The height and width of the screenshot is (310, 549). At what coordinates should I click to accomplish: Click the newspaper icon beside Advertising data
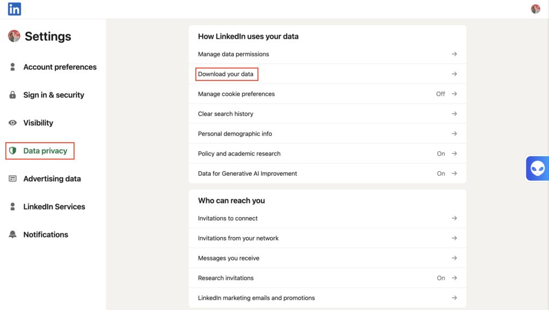(13, 179)
